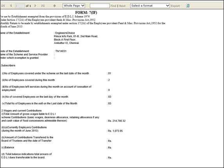Click the gross wages amount Rs. 214,790.32
Image resolution: width=224 pixels, height=168 pixels.
[117, 121]
